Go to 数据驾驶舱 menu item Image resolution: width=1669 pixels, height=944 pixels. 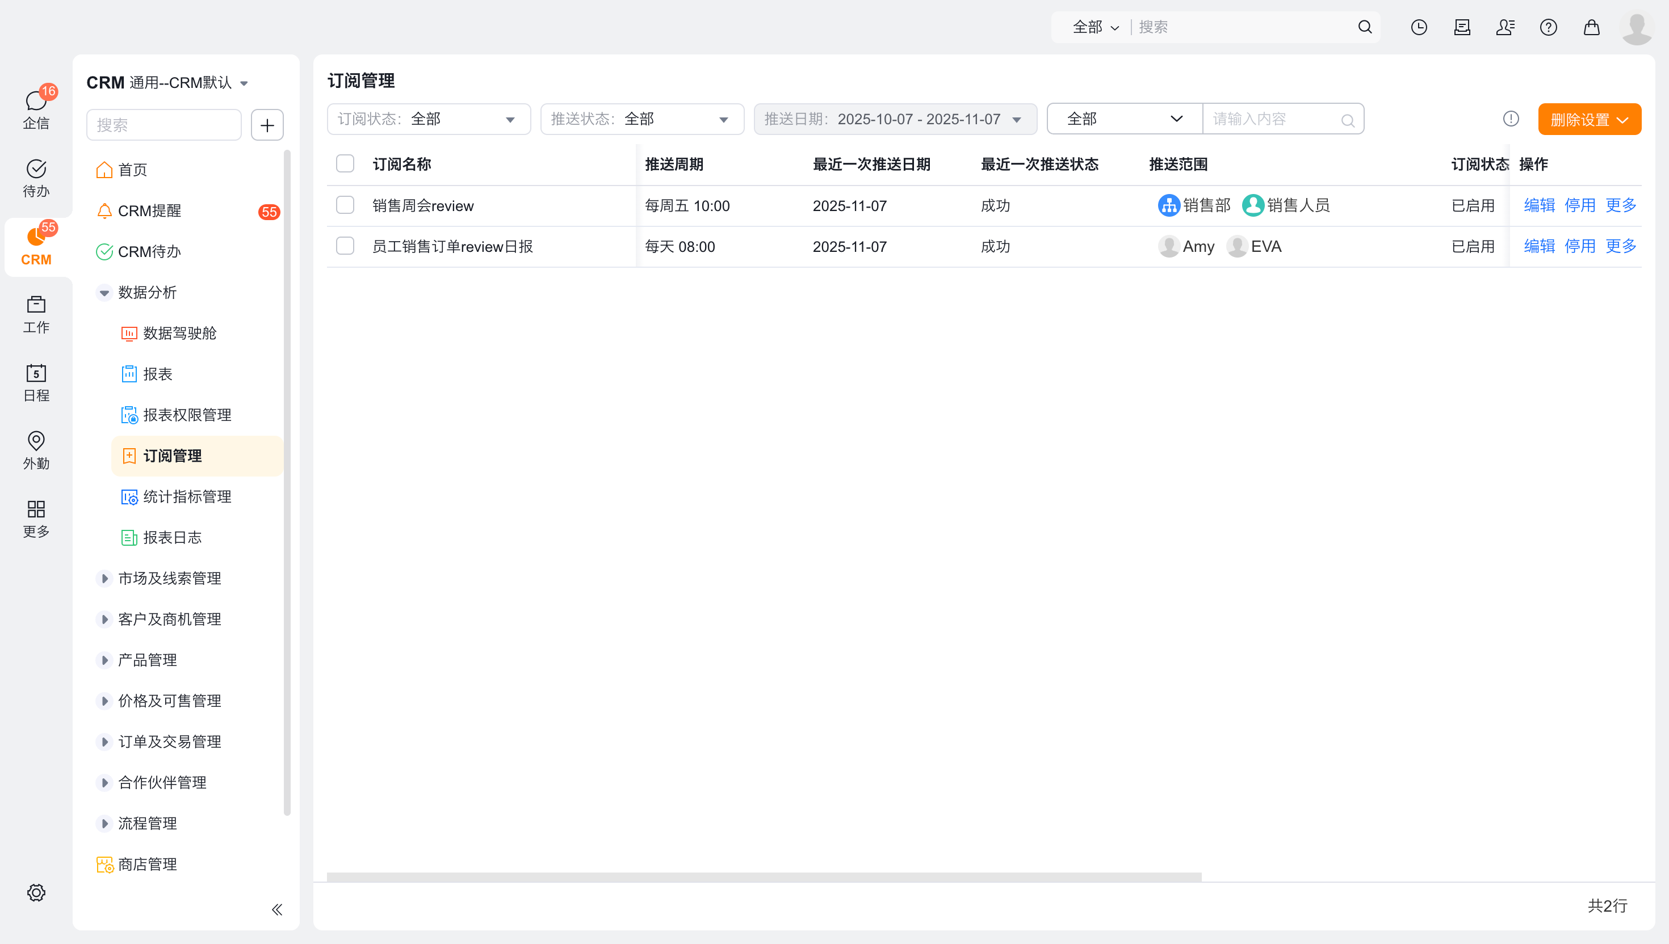[x=180, y=333]
